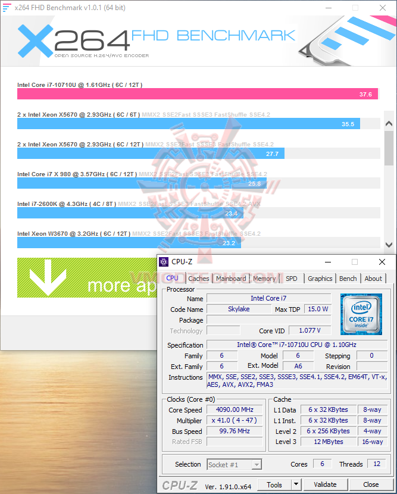
Task: Click the 'Intel Core i7-10710U @ 1.61GHz' label
Action: tap(80, 85)
